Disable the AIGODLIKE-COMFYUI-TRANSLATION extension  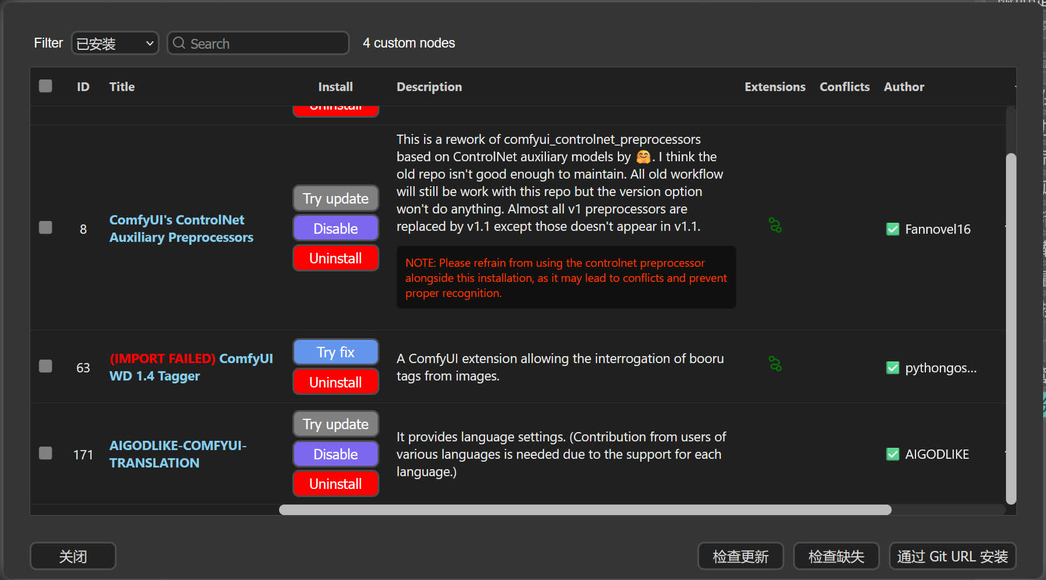pos(335,454)
